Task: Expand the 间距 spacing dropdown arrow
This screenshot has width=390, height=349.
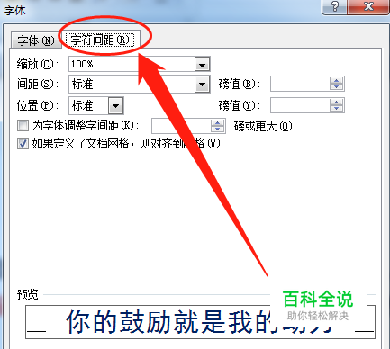Action: pyautogui.click(x=202, y=85)
